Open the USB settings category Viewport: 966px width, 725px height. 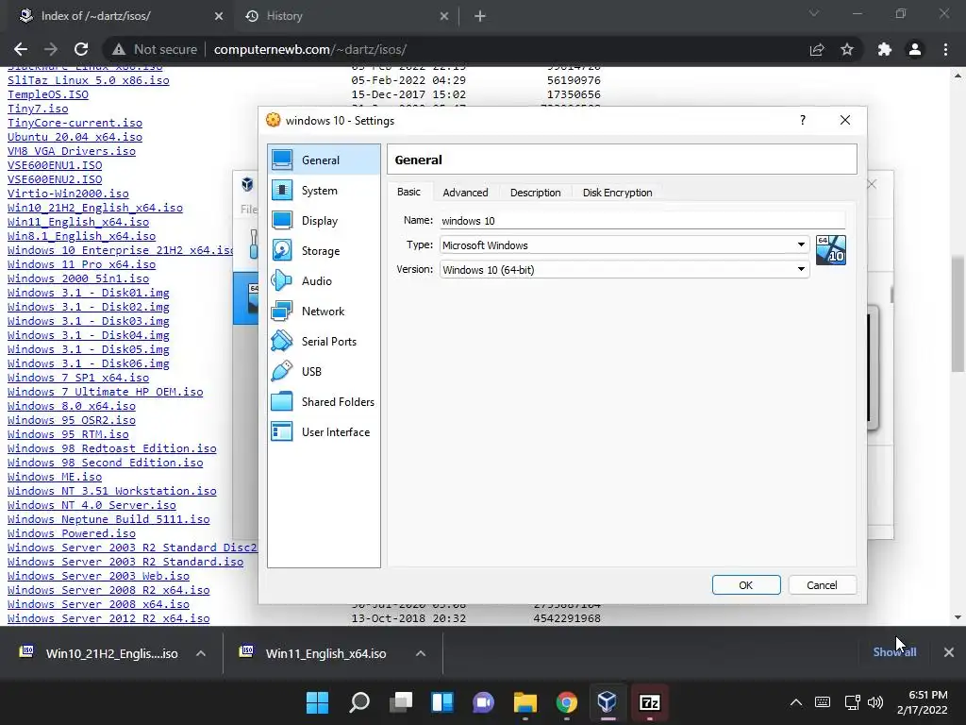click(325, 372)
